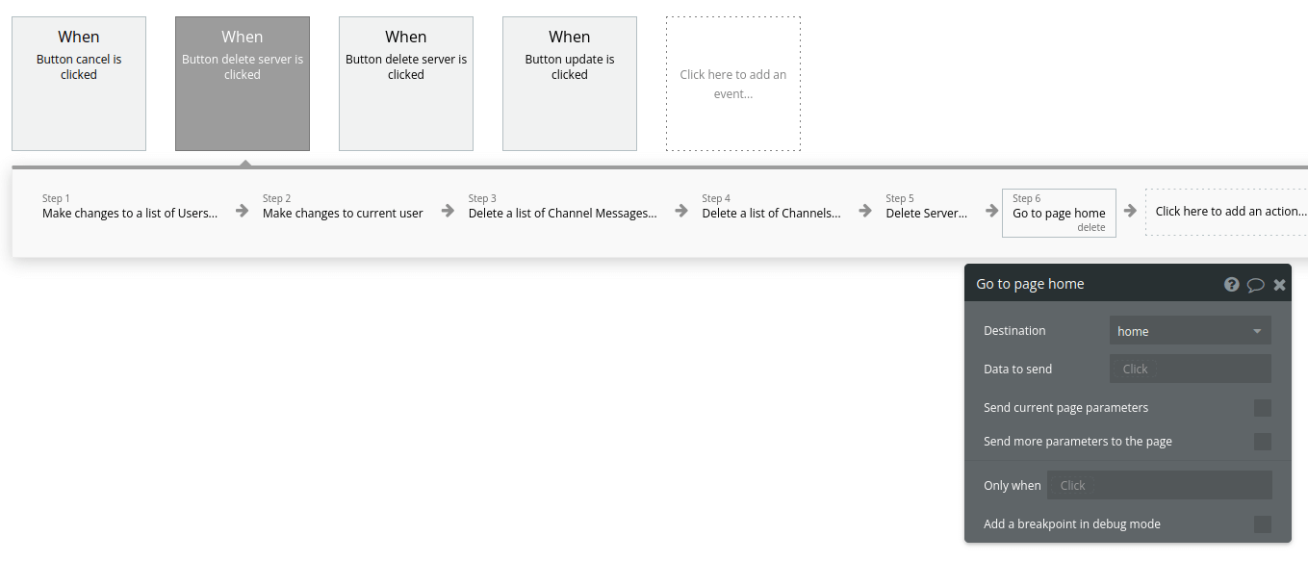The width and height of the screenshot is (1308, 561).
Task: Select the Button update is clicked event
Action: pos(570,84)
